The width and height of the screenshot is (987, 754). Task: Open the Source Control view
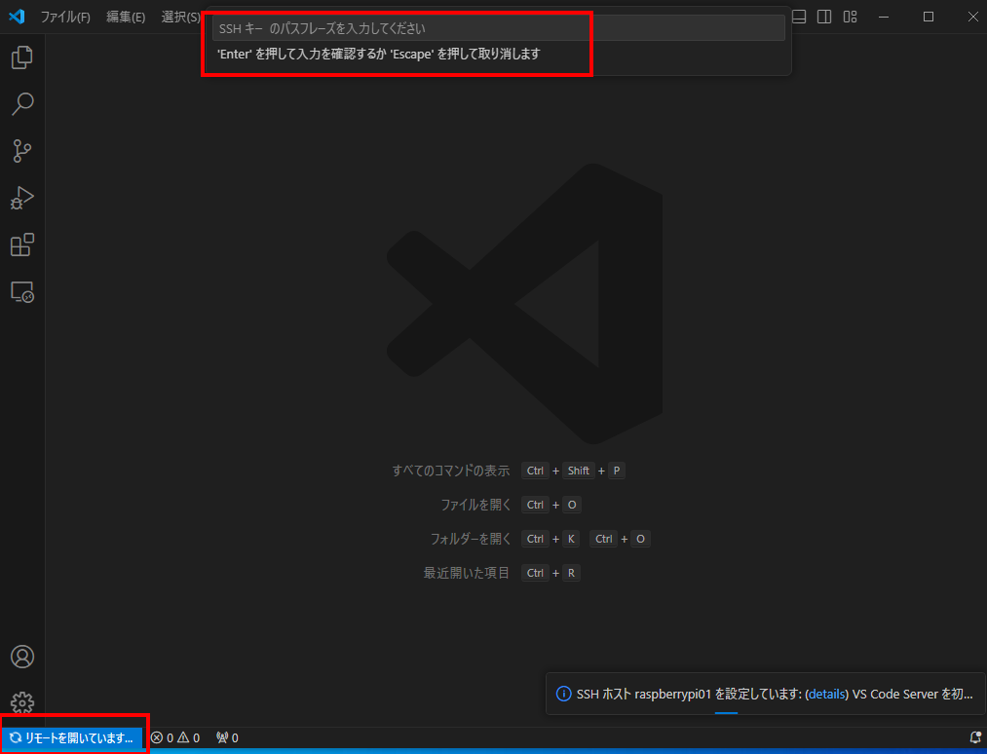(x=21, y=151)
